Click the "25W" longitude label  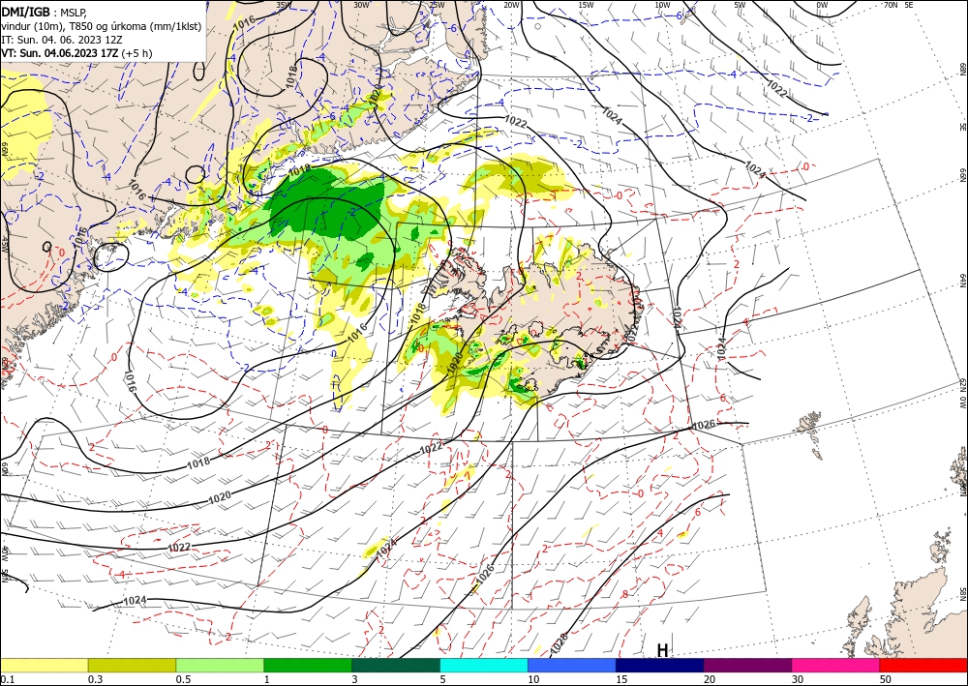pyautogui.click(x=437, y=4)
